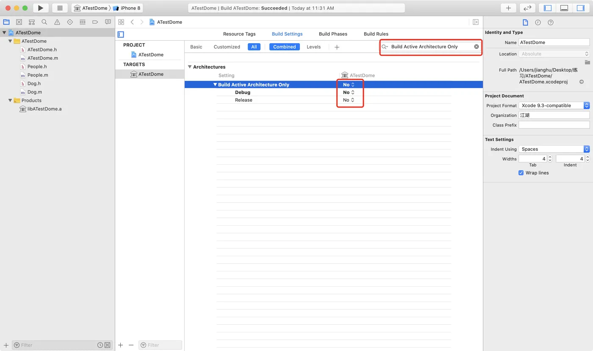Show the File inspector
This screenshot has height=351, width=593.
coord(525,22)
